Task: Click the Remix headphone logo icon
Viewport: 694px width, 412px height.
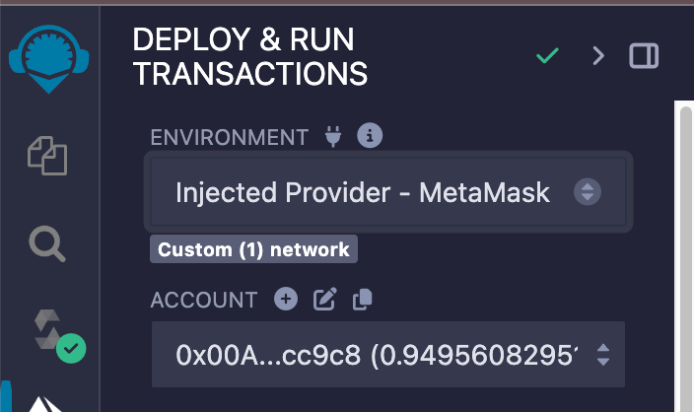Action: tap(48, 59)
